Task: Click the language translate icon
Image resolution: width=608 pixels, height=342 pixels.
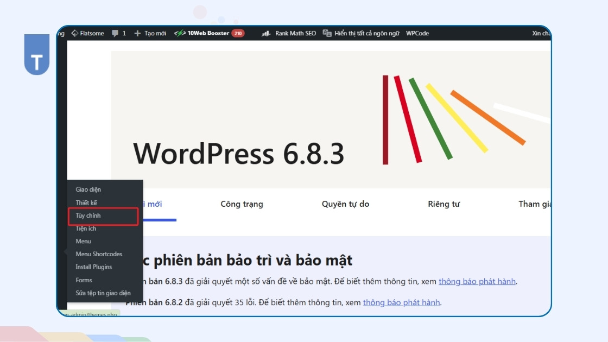Action: 327,33
